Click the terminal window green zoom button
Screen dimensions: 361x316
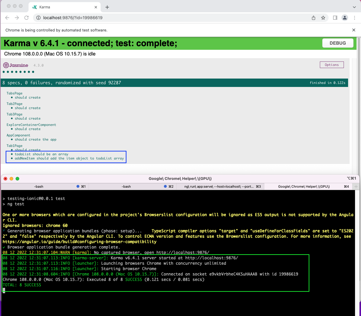[17, 179]
